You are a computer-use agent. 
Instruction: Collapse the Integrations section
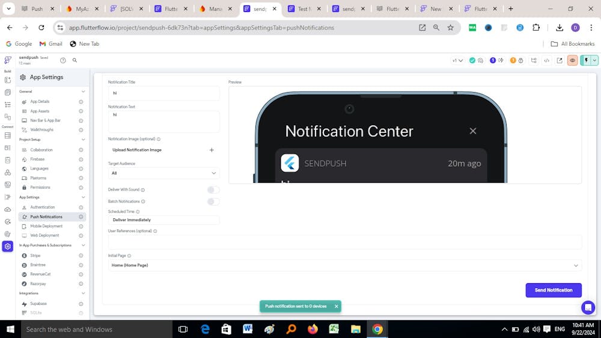[x=83, y=293]
